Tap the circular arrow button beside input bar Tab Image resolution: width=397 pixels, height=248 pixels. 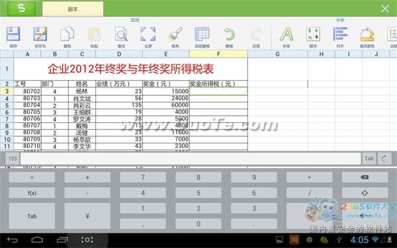384,159
